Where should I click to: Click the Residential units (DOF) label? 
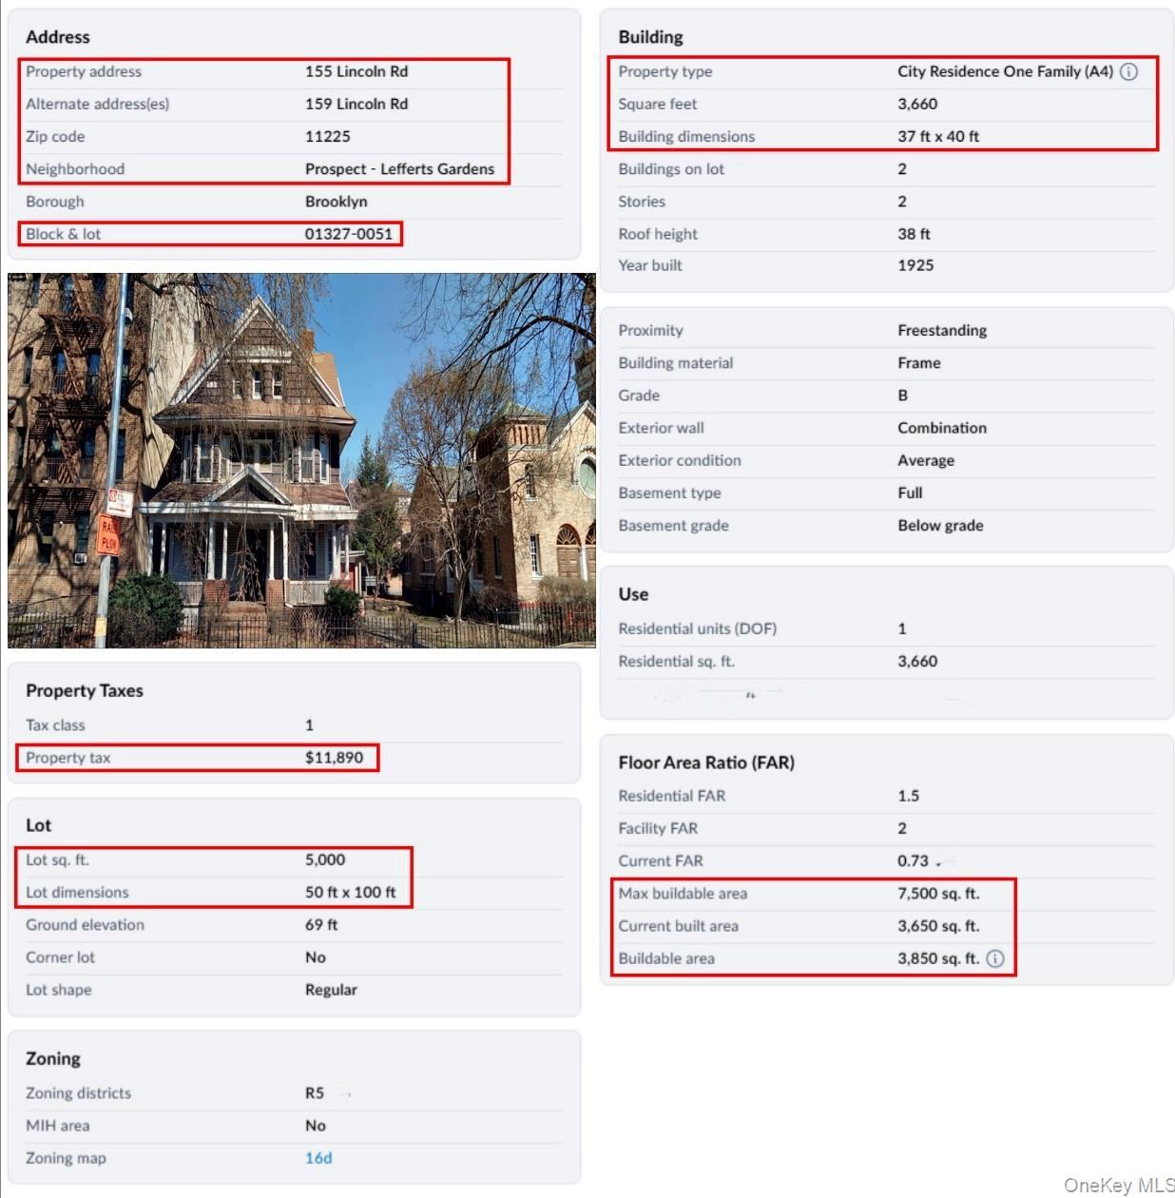tap(697, 628)
